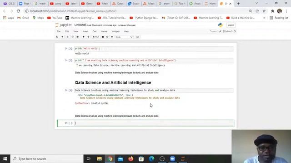Open the Reading list
Screen dimensions: 291x163
click(x=279, y=18)
